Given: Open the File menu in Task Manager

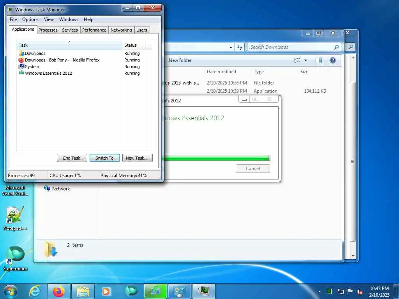Looking at the screenshot, I should pyautogui.click(x=13, y=19).
